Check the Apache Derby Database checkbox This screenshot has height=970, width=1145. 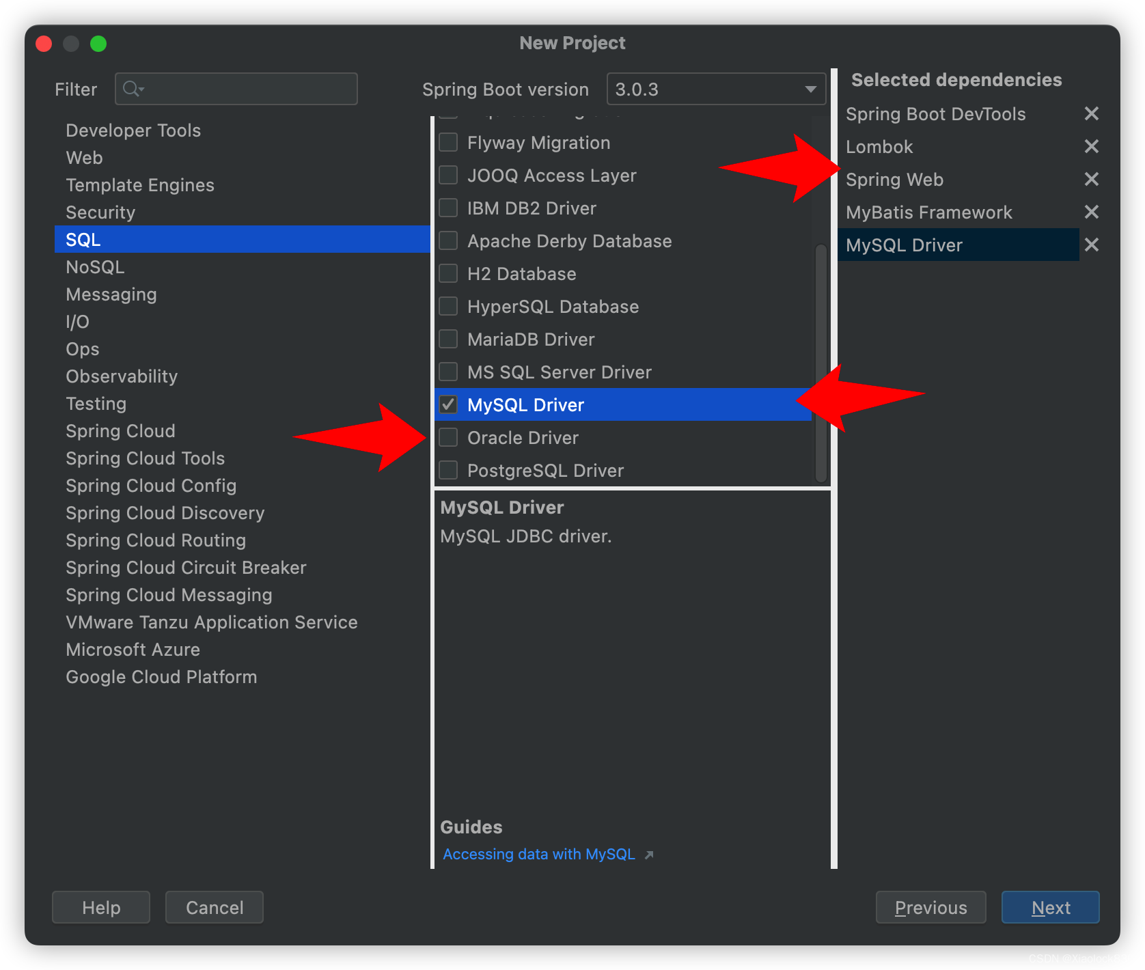pyautogui.click(x=448, y=240)
